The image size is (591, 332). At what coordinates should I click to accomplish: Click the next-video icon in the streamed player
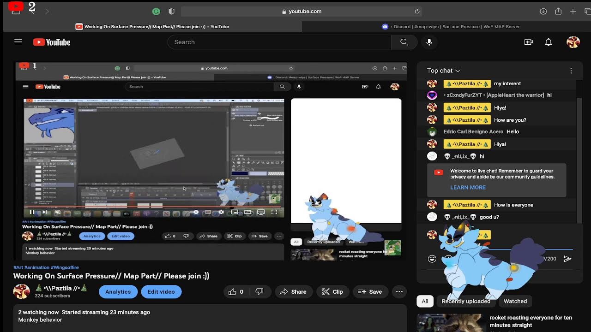(x=44, y=212)
